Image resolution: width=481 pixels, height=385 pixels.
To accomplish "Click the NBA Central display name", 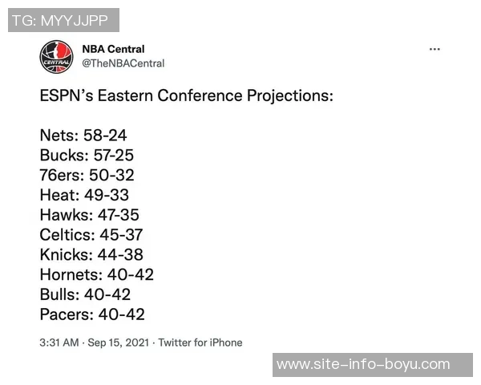I will [113, 50].
